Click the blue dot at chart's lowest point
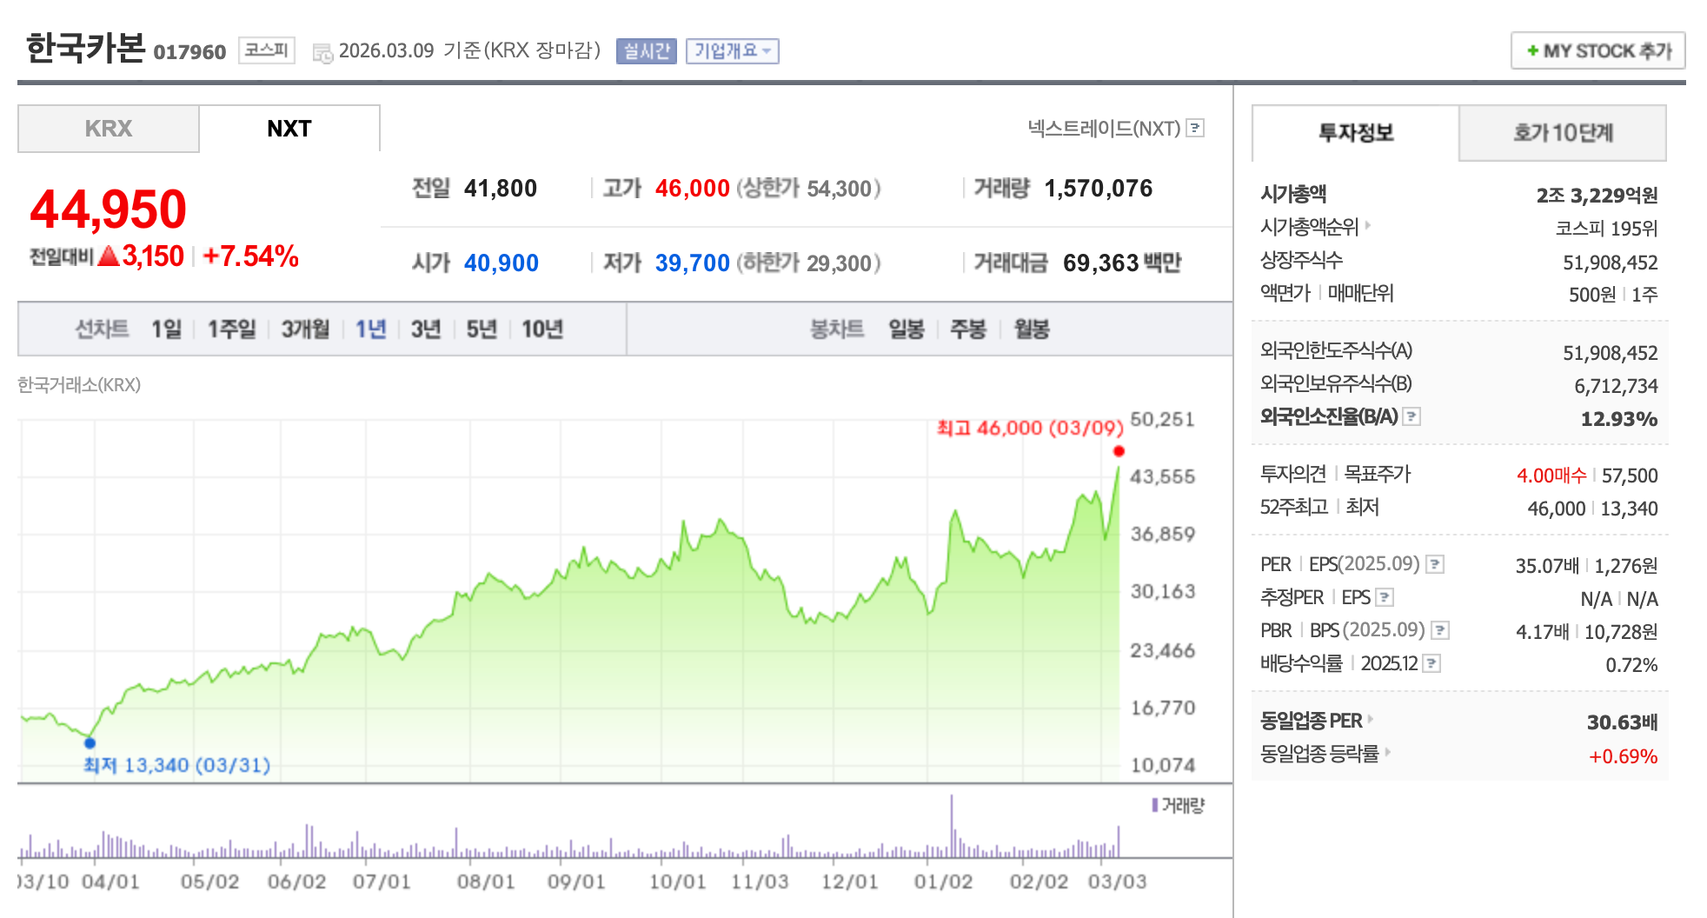 coord(90,743)
